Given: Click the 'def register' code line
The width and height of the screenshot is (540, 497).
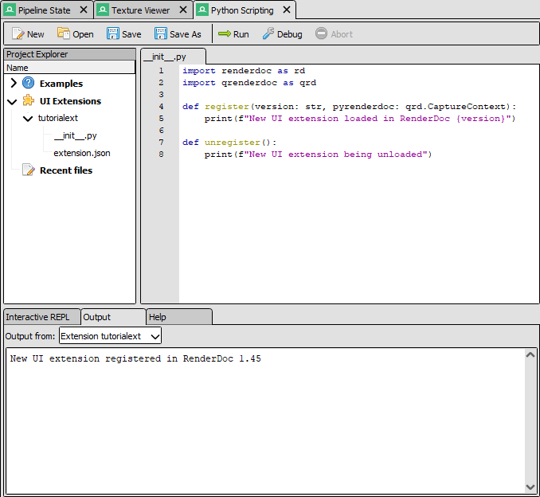Looking at the screenshot, I should (349, 107).
